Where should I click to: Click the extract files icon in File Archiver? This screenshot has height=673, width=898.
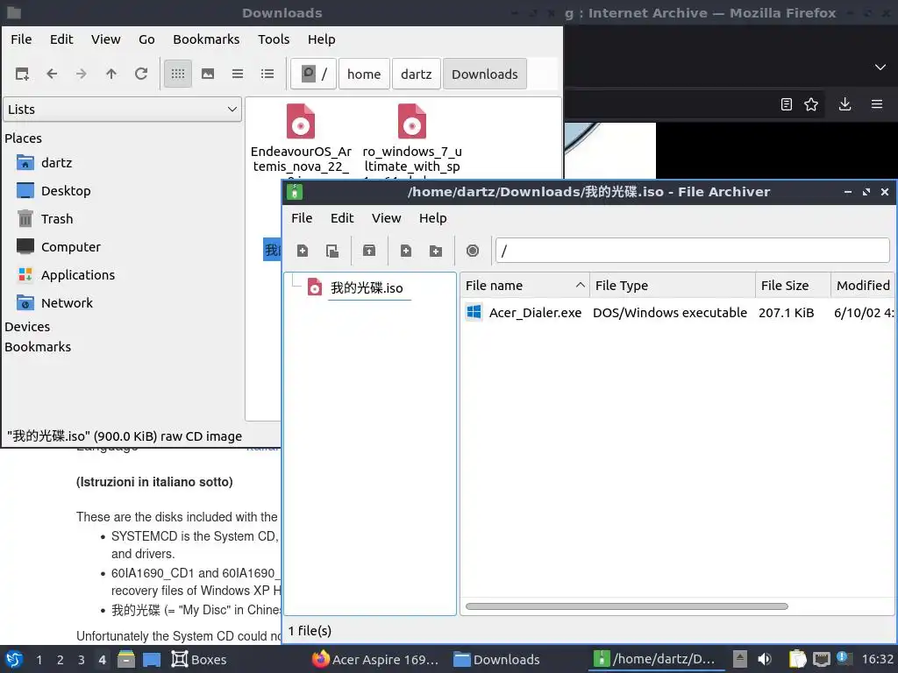369,251
